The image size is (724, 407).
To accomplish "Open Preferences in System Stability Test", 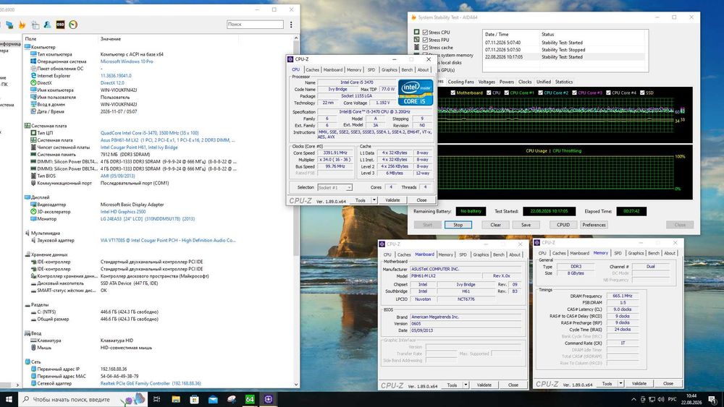I will pos(594,225).
